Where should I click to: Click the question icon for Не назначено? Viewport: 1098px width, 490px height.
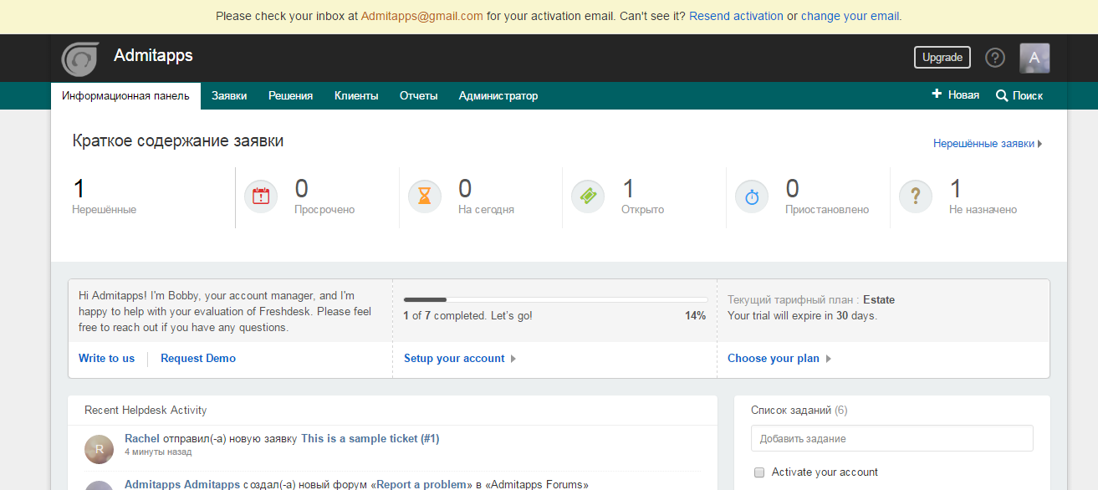coord(916,197)
